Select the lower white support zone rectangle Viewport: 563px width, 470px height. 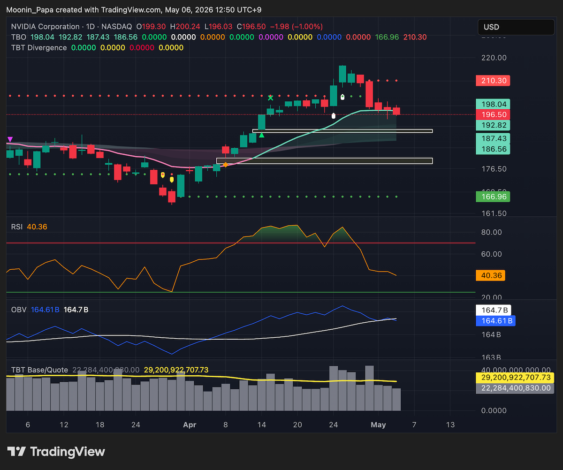tap(324, 161)
